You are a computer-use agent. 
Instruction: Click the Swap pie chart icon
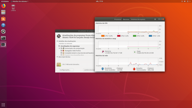point(135,52)
